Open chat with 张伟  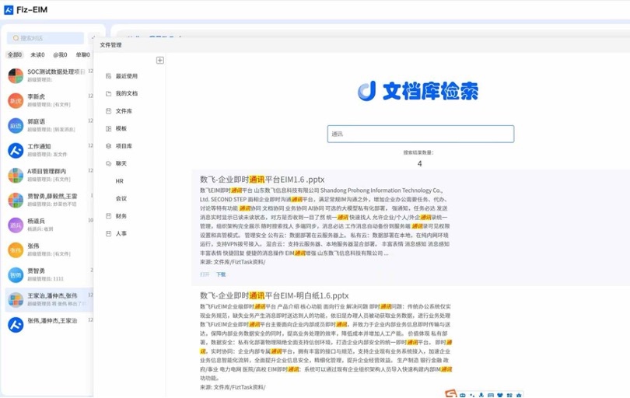point(50,250)
